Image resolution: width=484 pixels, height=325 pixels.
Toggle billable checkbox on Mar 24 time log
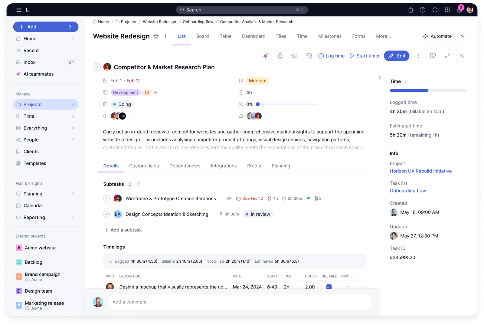[329, 287]
